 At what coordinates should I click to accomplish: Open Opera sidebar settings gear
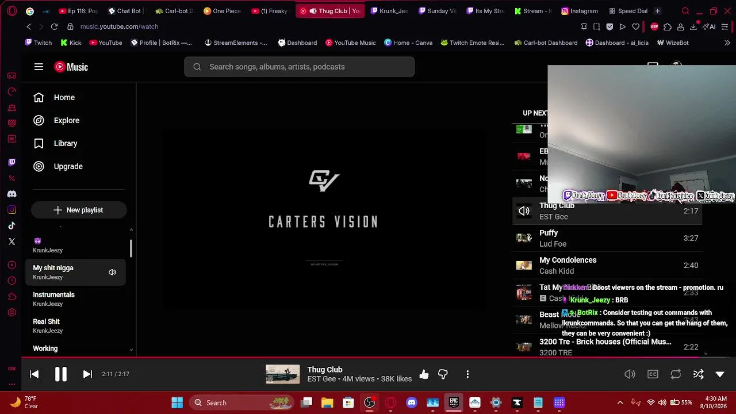pyautogui.click(x=11, y=312)
